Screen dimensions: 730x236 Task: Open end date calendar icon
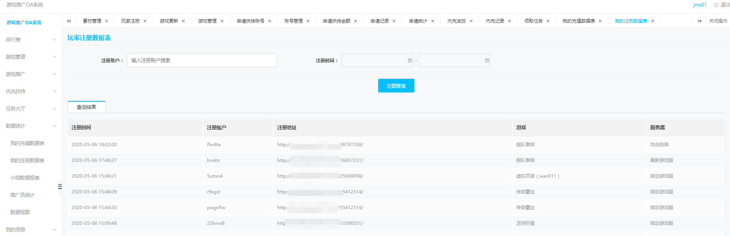coord(487,61)
